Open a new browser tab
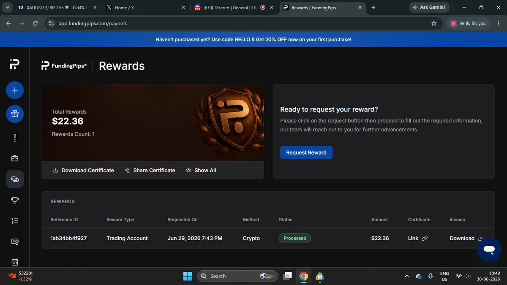This screenshot has height=285, width=507. 373,8
